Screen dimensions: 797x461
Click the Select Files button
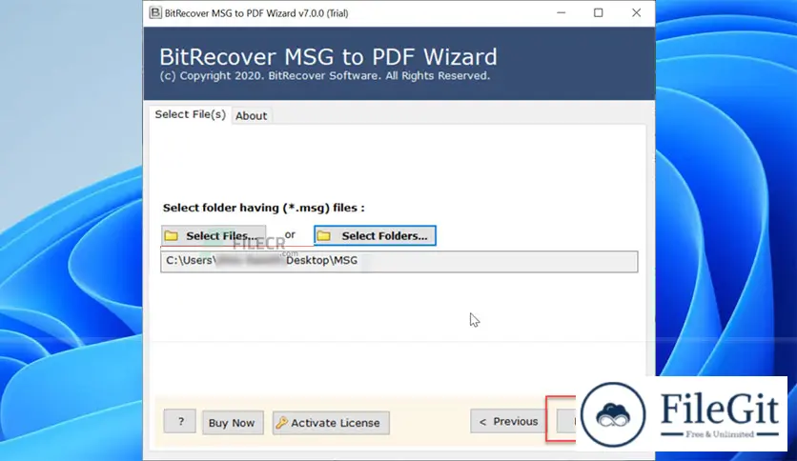tap(214, 236)
